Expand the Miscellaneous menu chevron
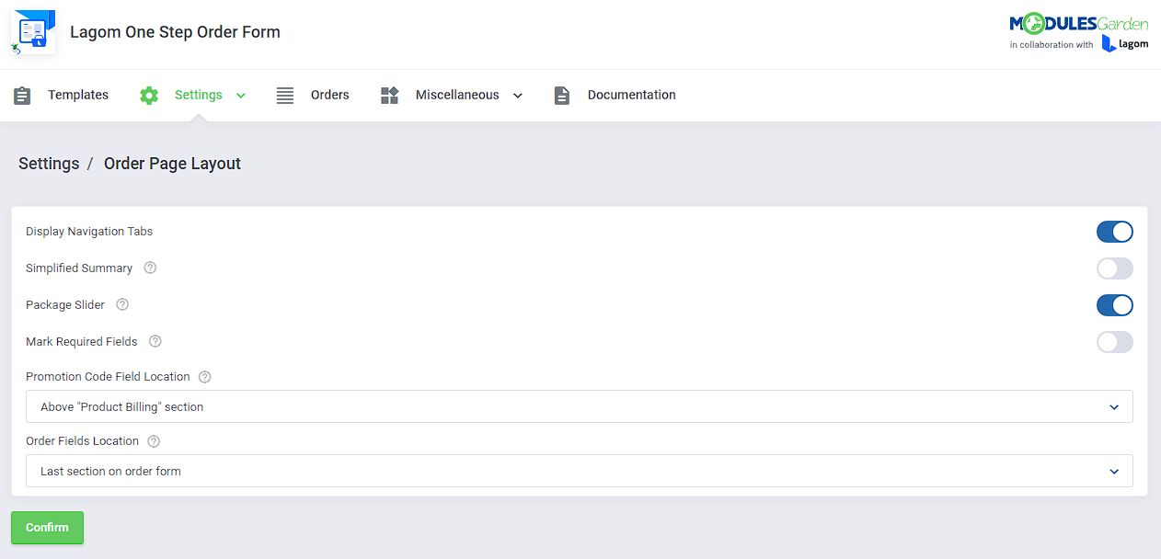 pos(518,96)
